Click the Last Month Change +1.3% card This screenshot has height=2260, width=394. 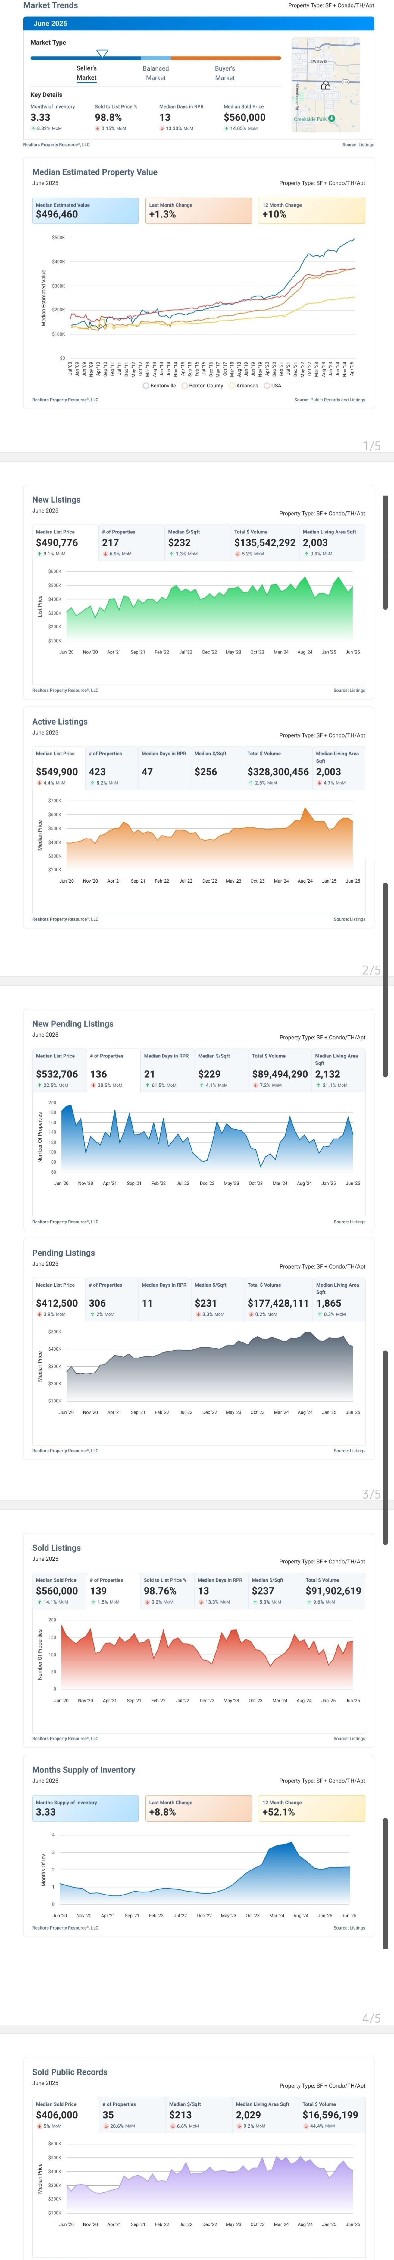(x=199, y=210)
